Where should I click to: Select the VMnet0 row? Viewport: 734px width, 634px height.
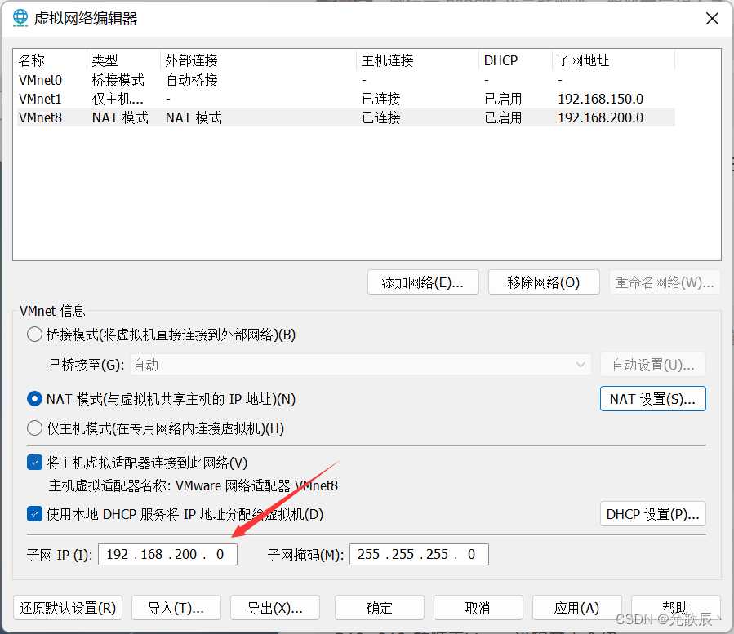click(346, 80)
